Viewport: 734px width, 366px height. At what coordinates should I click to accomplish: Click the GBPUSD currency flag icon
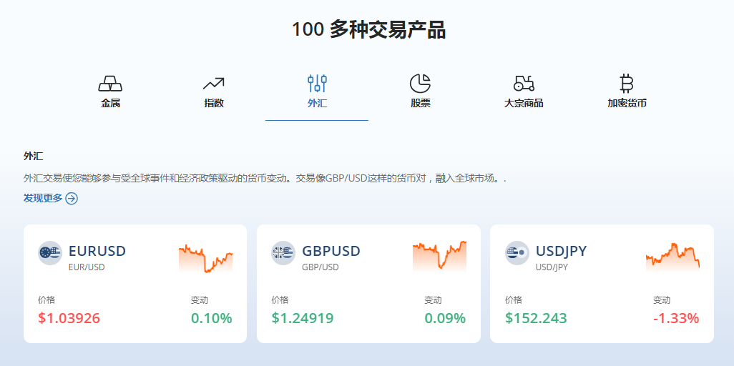point(283,252)
